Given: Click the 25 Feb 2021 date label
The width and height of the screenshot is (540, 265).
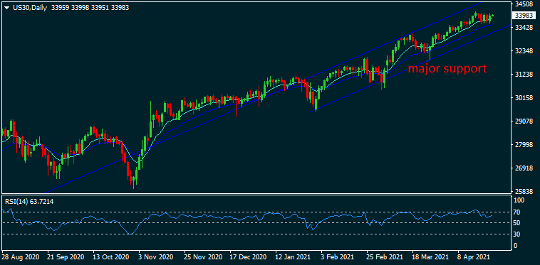Looking at the screenshot, I should [384, 256].
